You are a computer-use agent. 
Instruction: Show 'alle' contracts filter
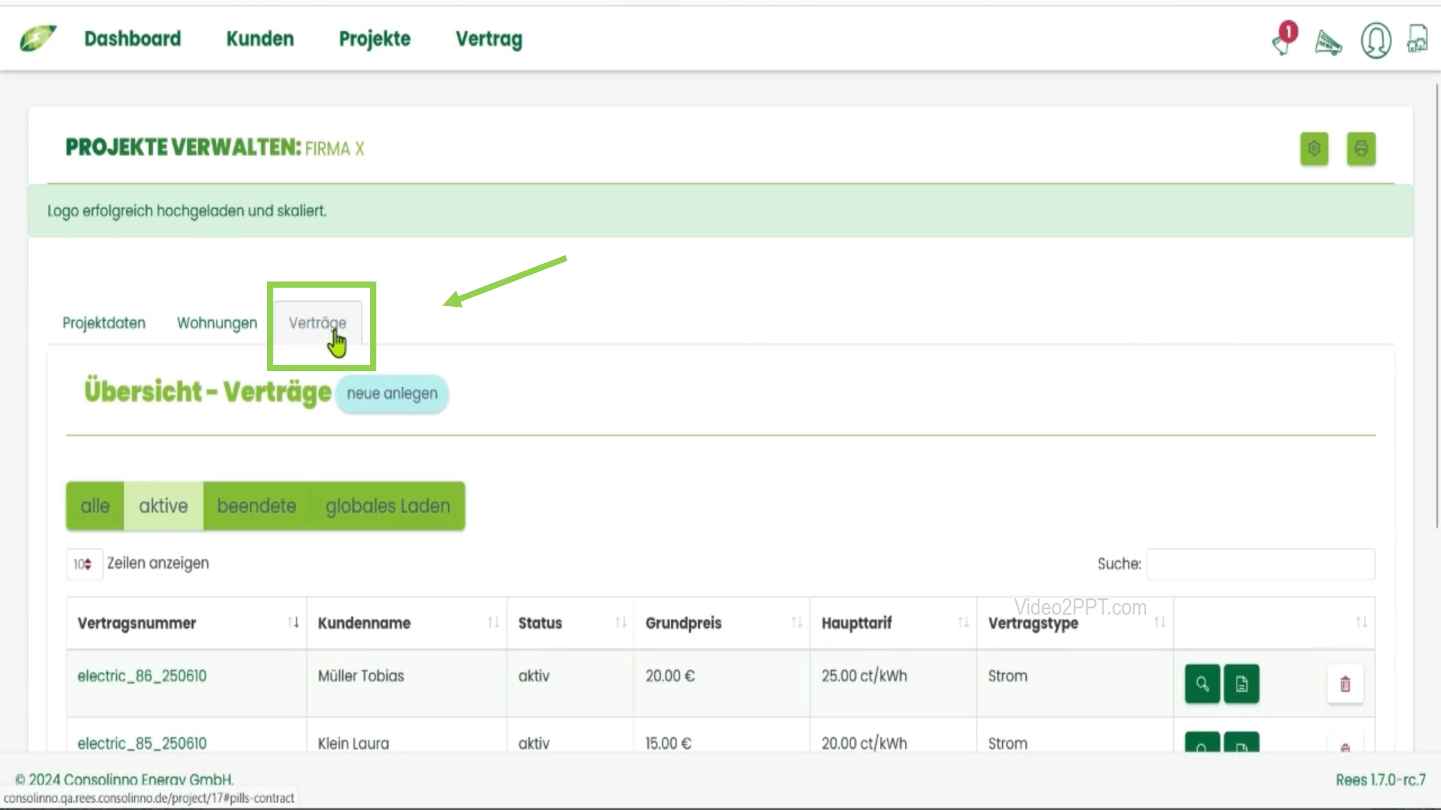pyautogui.click(x=95, y=506)
